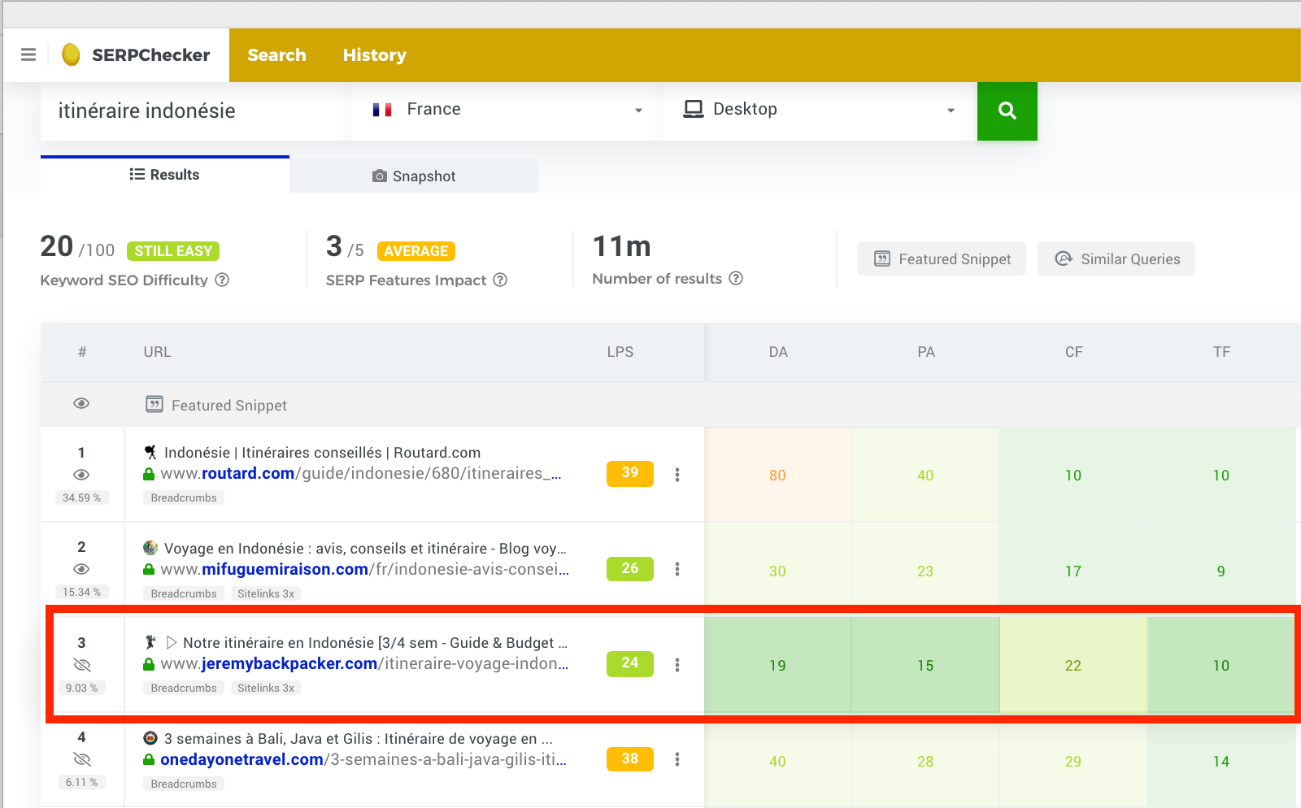Click the keyword search input field
The image size is (1301, 808).
pos(195,111)
